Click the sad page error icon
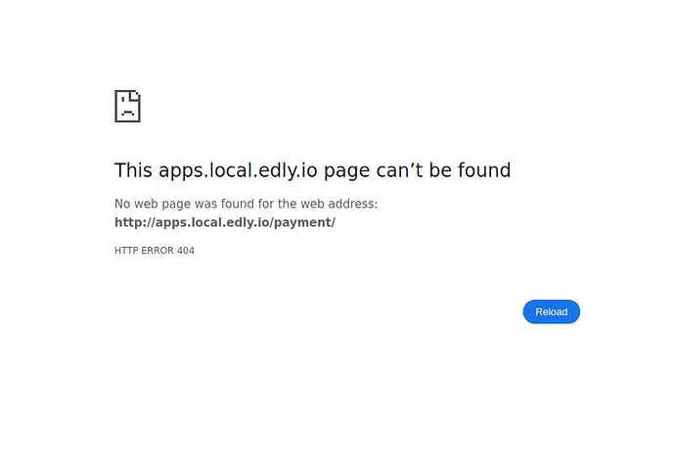Screen dimensions: 675x473 [x=127, y=106]
